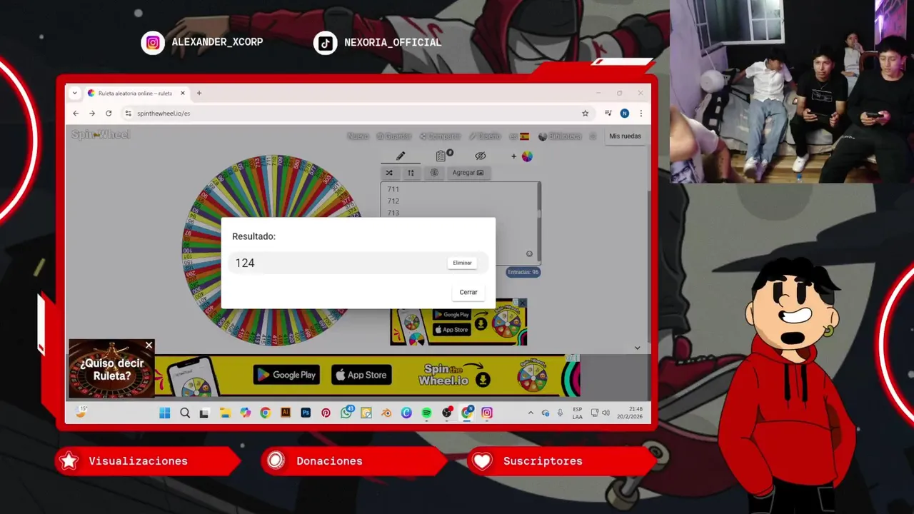The height and width of the screenshot is (514, 914).
Task: Open Windows taskbar search
Action: (x=185, y=413)
